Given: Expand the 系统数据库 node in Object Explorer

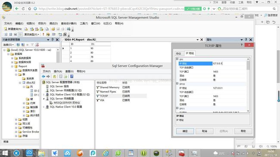Looking at the screenshot, I should [12, 58].
